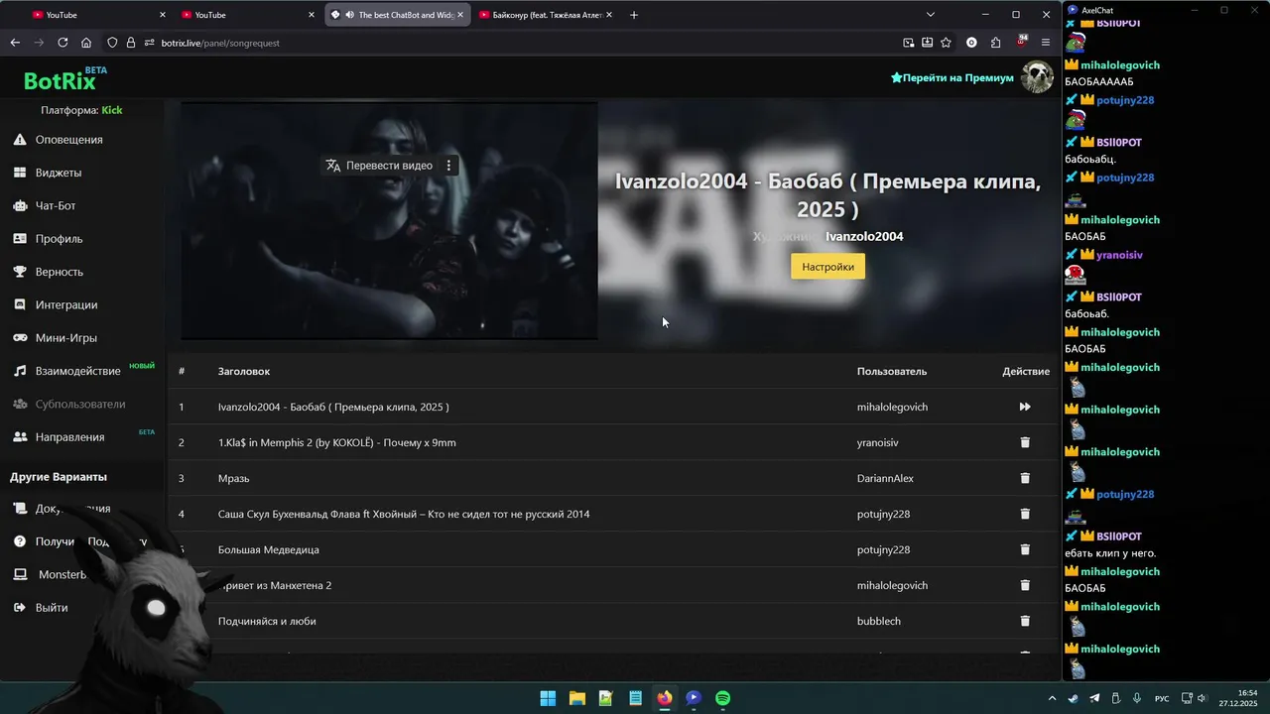
Task: Switch to the second YouTube tab
Action: 248,15
